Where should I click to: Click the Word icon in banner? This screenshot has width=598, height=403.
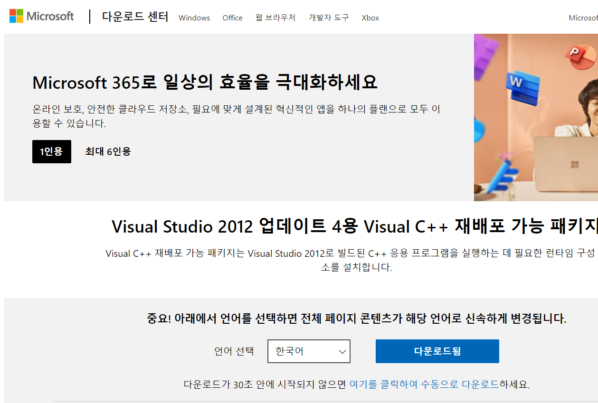(522, 87)
